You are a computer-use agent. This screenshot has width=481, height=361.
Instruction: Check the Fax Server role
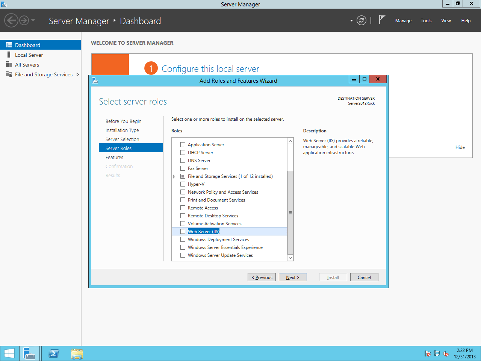(x=183, y=168)
